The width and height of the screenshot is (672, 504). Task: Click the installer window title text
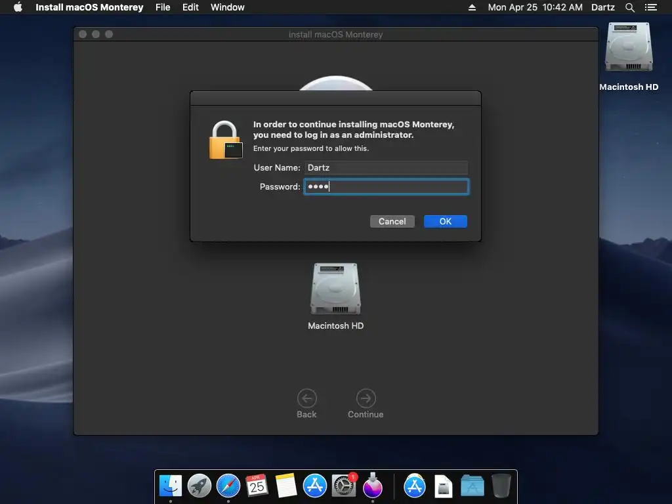pos(335,34)
